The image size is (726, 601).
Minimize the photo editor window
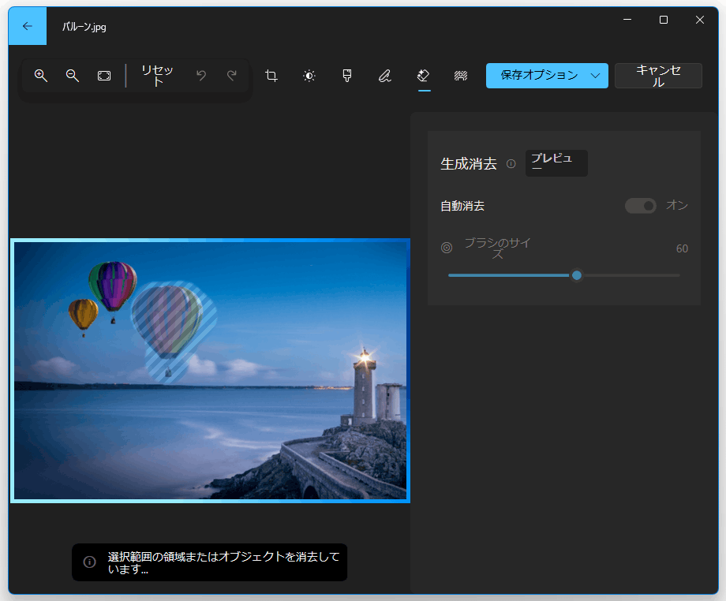coord(627,20)
